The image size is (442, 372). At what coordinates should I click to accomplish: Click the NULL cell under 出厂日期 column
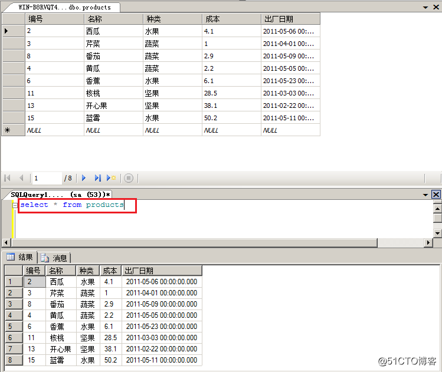pos(290,130)
